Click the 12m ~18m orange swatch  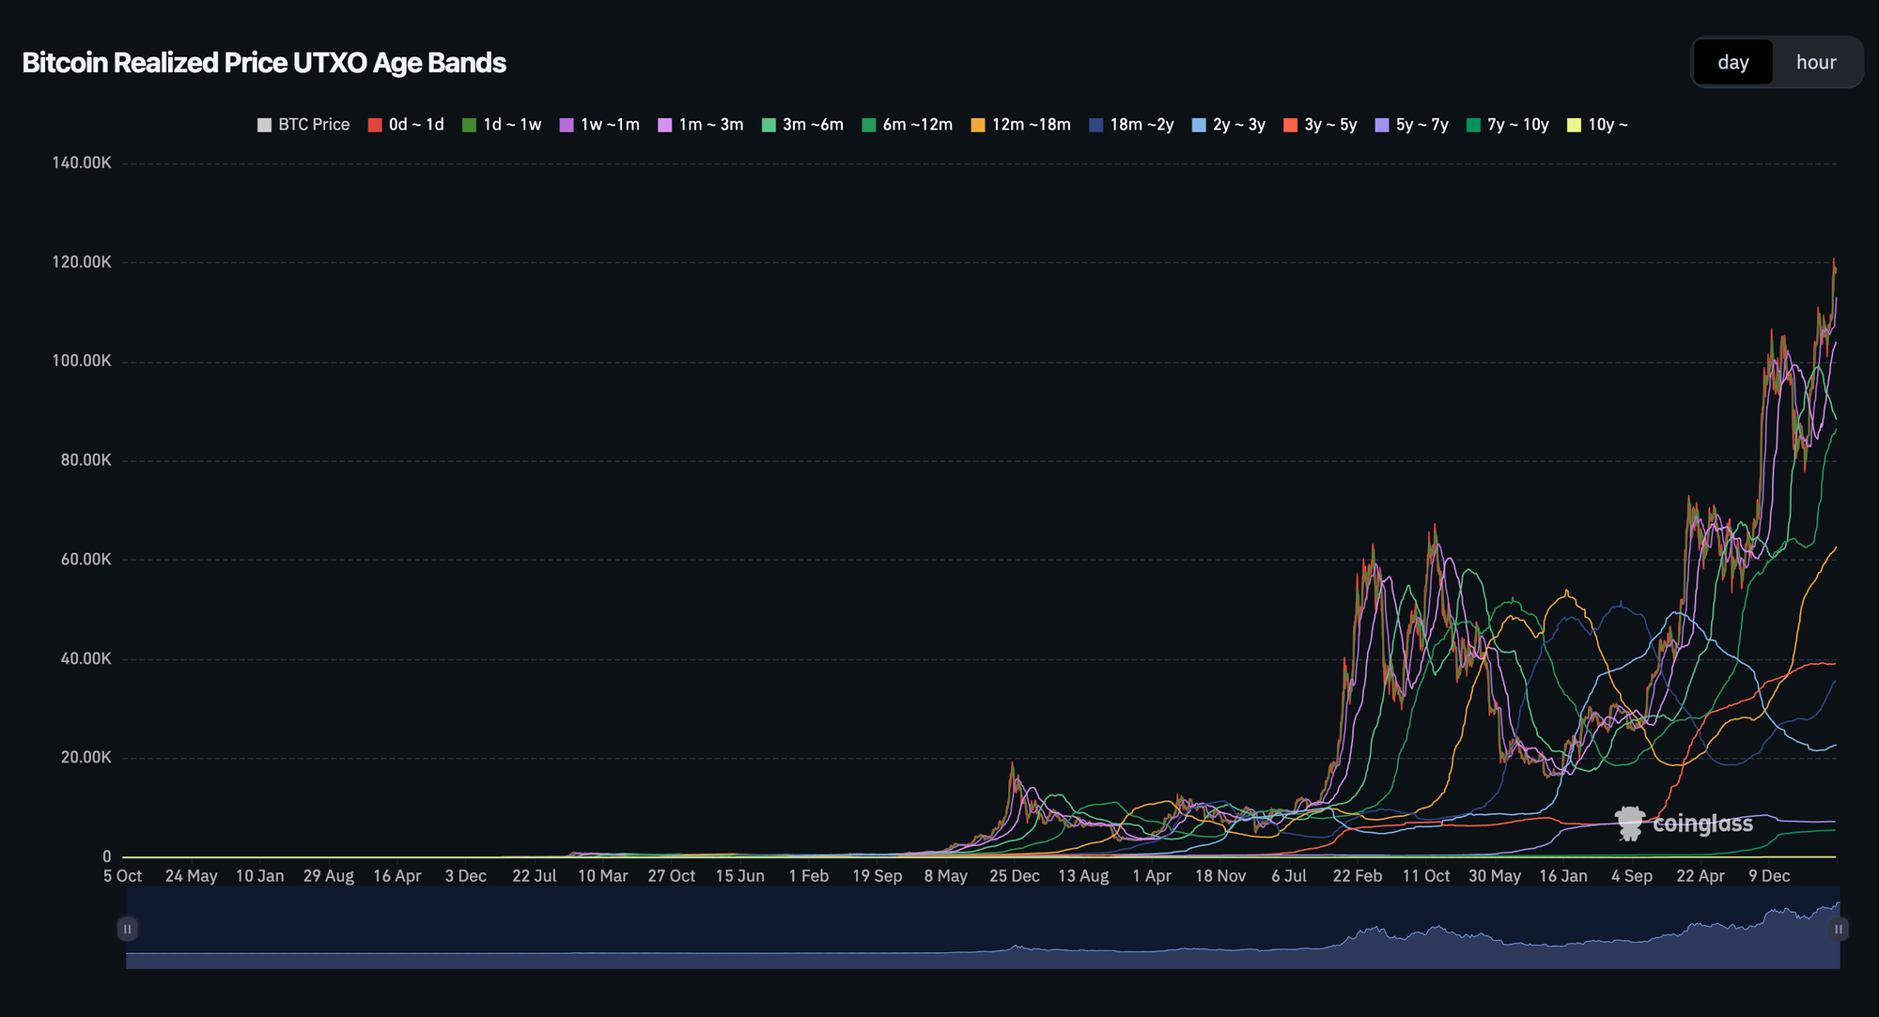978,125
